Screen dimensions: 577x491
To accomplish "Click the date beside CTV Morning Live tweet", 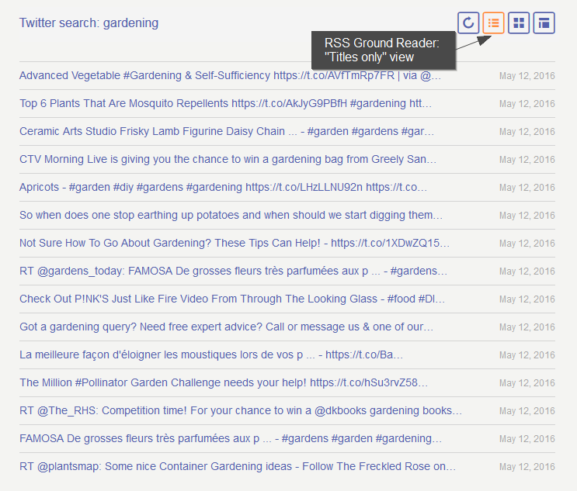I will 527,160.
